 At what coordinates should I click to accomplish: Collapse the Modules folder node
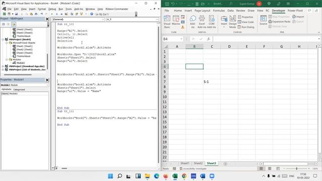tap(7, 59)
